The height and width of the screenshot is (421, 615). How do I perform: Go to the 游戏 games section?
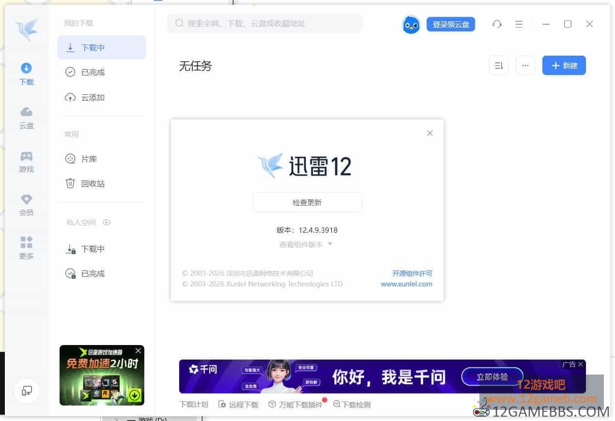27,161
